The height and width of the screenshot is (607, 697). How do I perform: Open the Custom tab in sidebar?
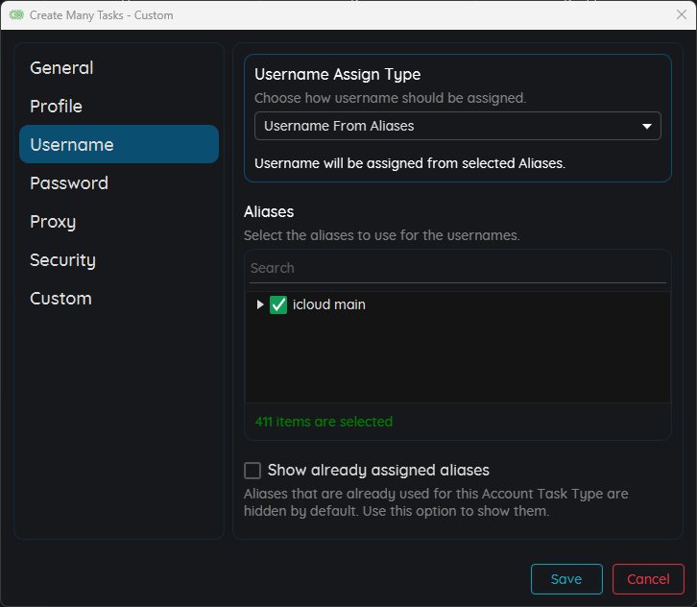pos(60,299)
